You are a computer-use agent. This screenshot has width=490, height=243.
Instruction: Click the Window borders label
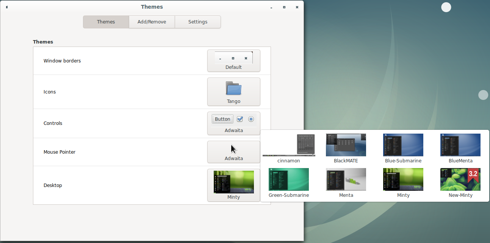click(62, 61)
